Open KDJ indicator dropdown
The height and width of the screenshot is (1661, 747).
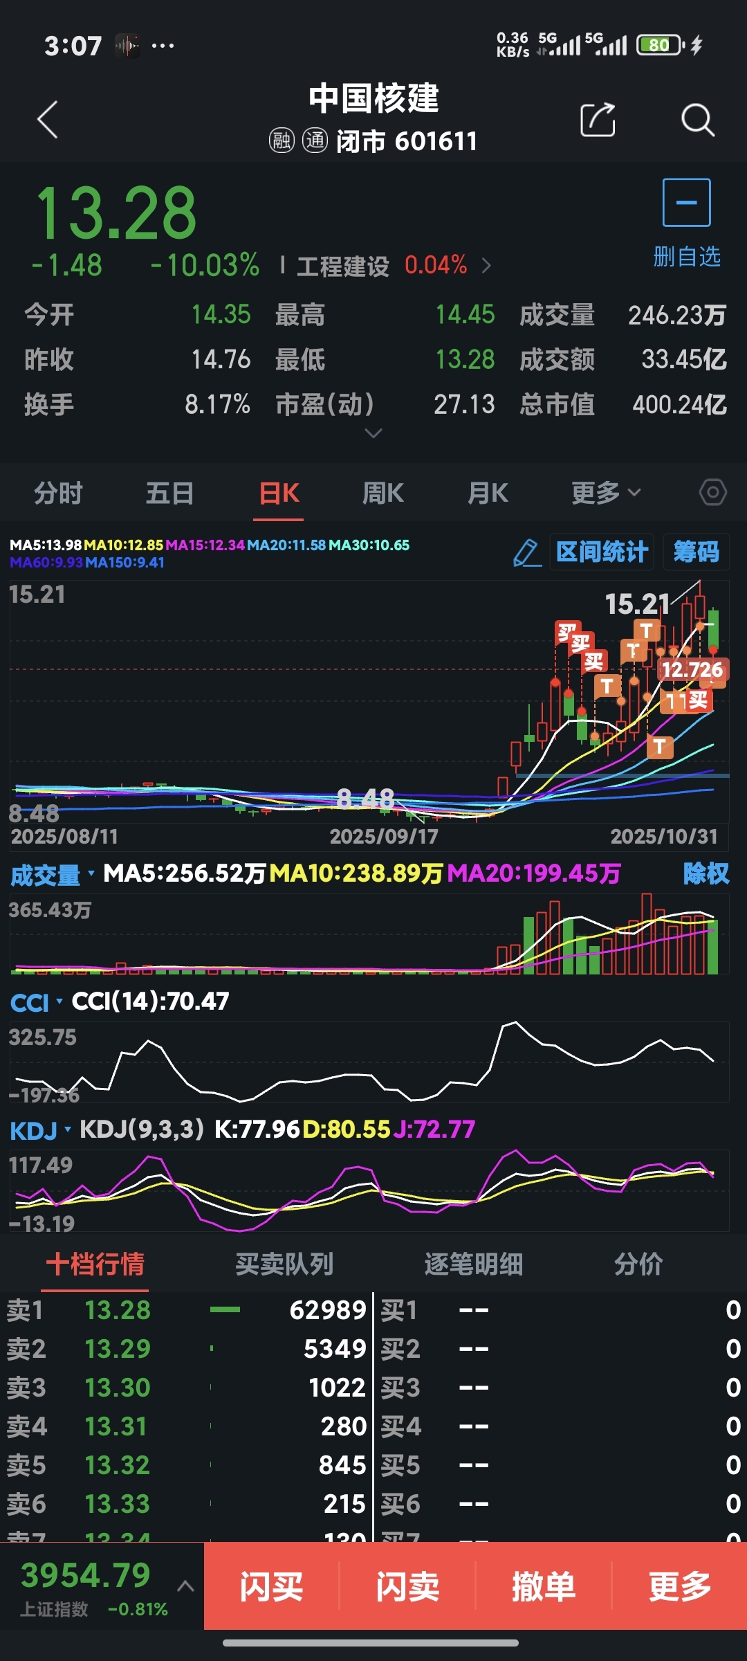[41, 1131]
